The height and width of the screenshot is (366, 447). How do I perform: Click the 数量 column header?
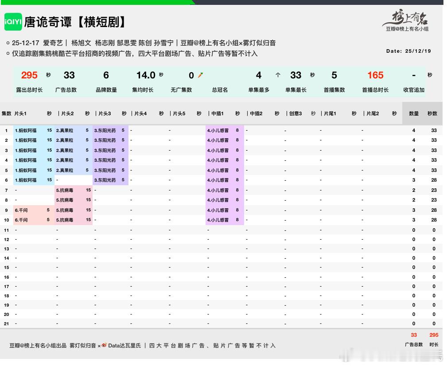coord(414,113)
